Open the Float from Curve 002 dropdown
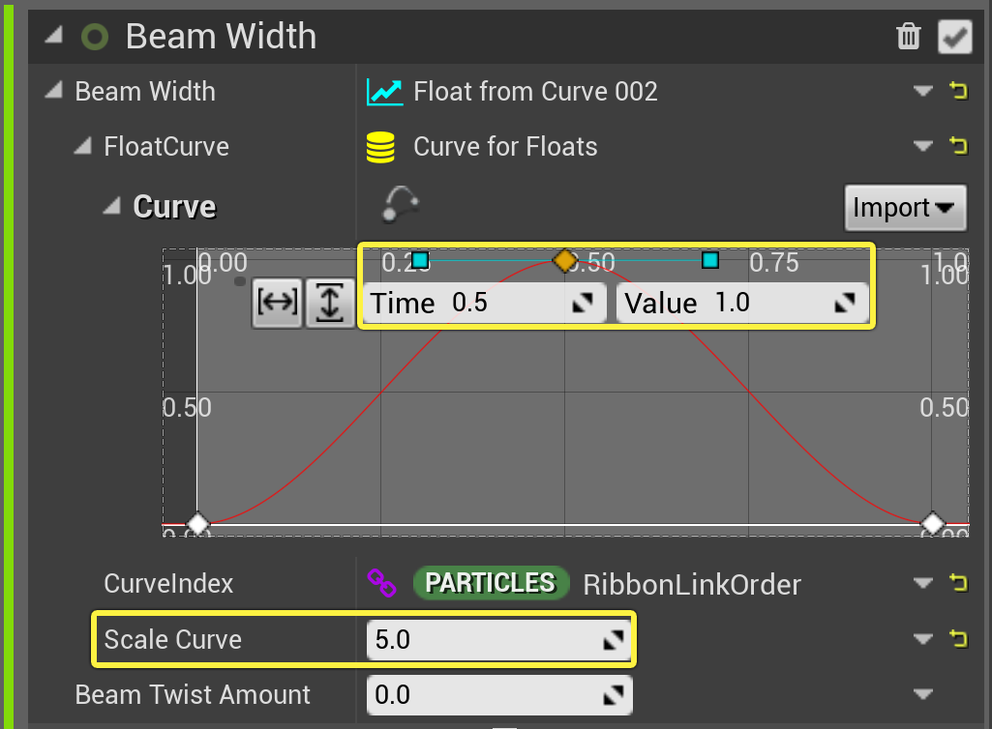This screenshot has width=992, height=729. 923,91
